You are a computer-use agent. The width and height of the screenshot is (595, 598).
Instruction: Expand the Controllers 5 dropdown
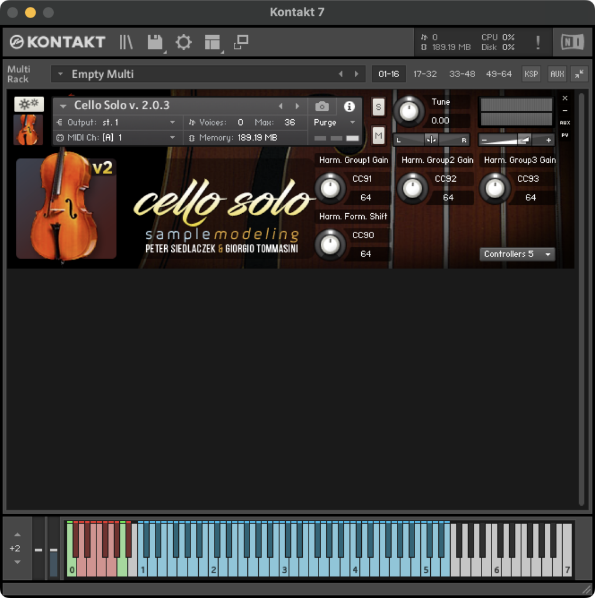pos(517,254)
